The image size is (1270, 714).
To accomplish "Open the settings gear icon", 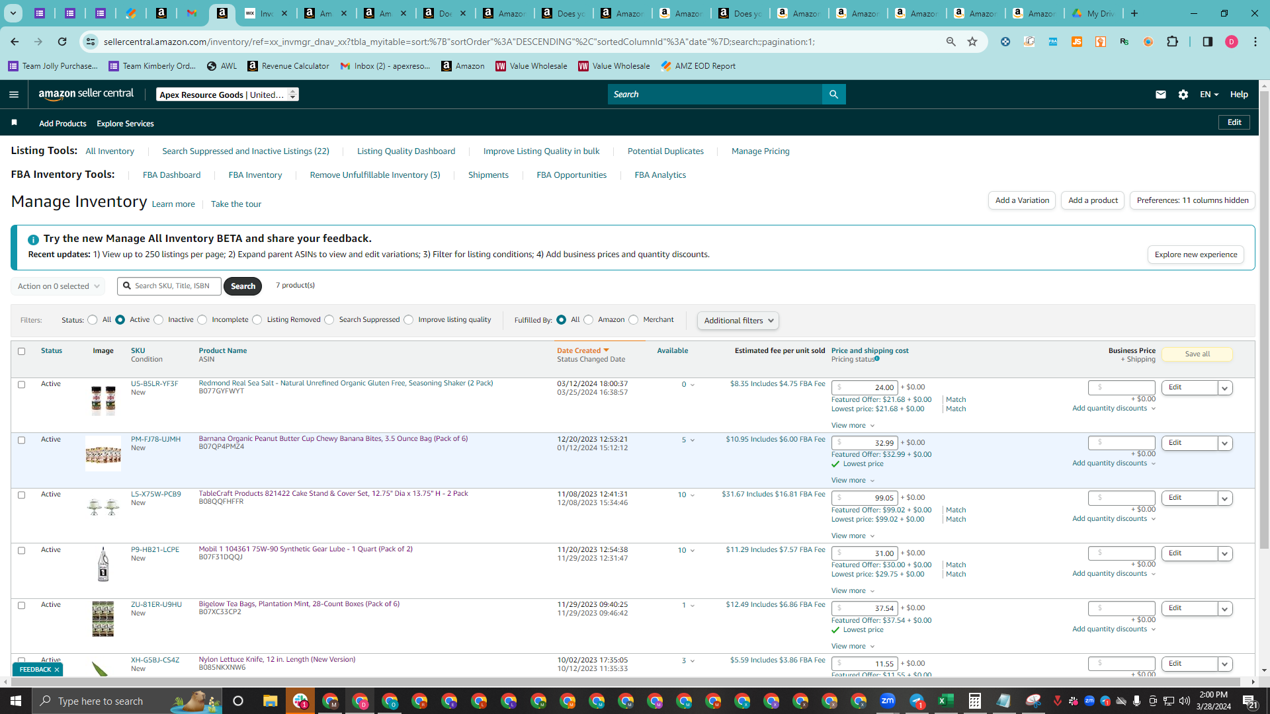I will pos(1183,95).
